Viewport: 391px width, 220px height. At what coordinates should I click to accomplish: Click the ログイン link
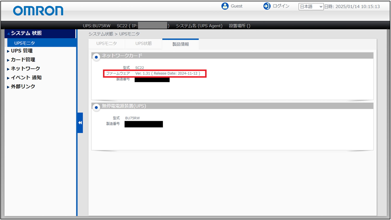point(281,6)
